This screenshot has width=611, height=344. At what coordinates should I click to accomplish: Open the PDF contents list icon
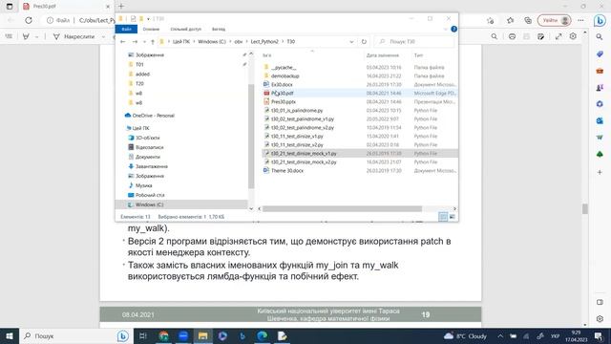coord(9,36)
